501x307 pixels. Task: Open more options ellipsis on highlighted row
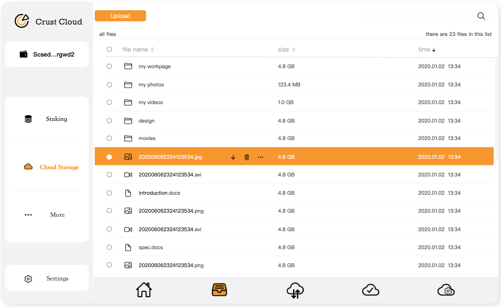261,157
